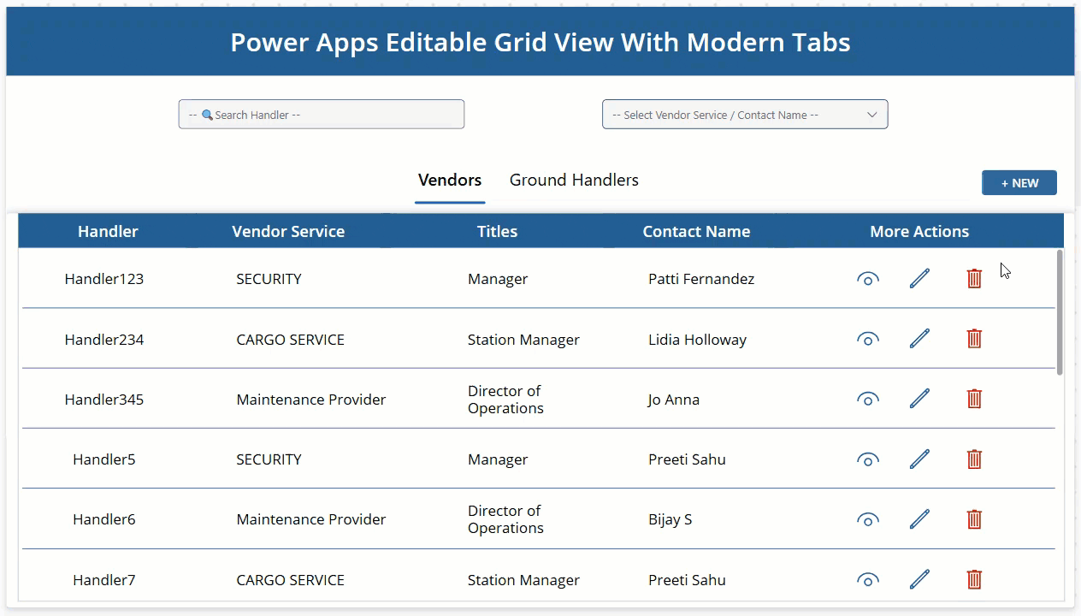Click the Power Apps Editable Grid title
The width and height of the screenshot is (1081, 616).
point(540,42)
